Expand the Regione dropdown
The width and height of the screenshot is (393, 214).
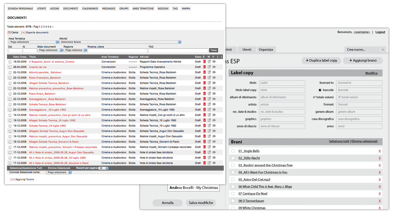75,50
